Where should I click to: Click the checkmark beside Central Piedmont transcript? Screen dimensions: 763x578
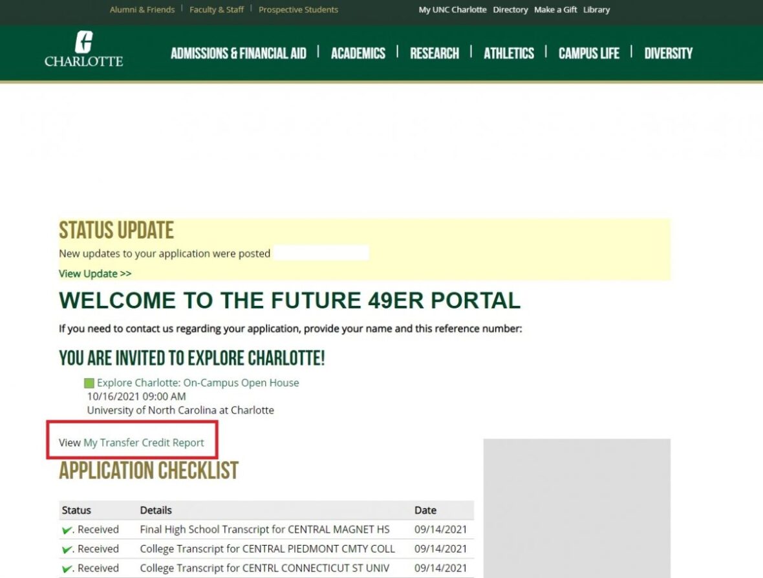tap(67, 550)
